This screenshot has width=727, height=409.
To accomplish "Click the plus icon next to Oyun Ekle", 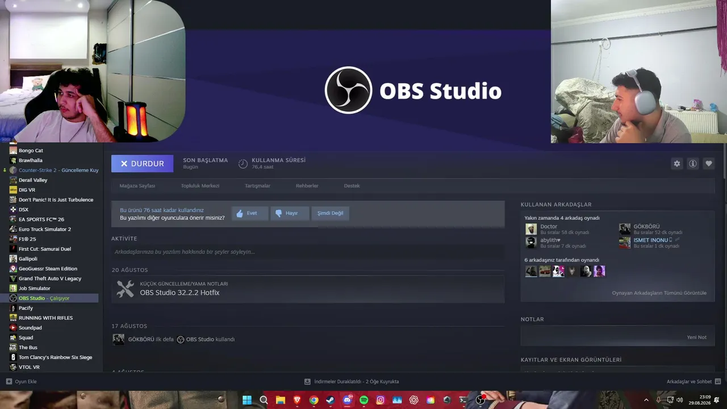I will coord(9,382).
